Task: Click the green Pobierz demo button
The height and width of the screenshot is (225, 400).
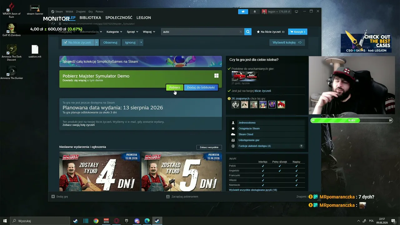Action: tap(175, 87)
